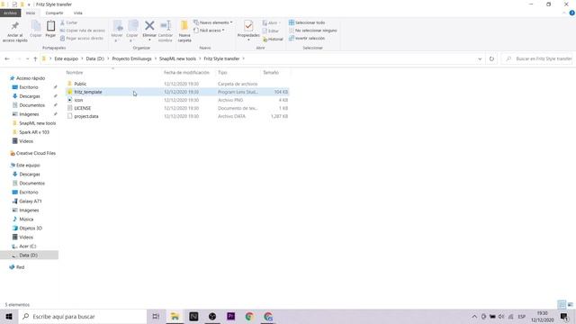The height and width of the screenshot is (324, 576).
Task: Sort by Fecha de modificación column
Action: (186, 73)
